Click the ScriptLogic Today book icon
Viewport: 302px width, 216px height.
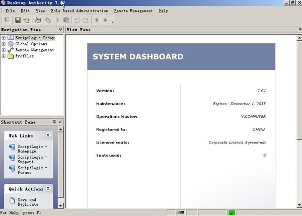(11, 38)
